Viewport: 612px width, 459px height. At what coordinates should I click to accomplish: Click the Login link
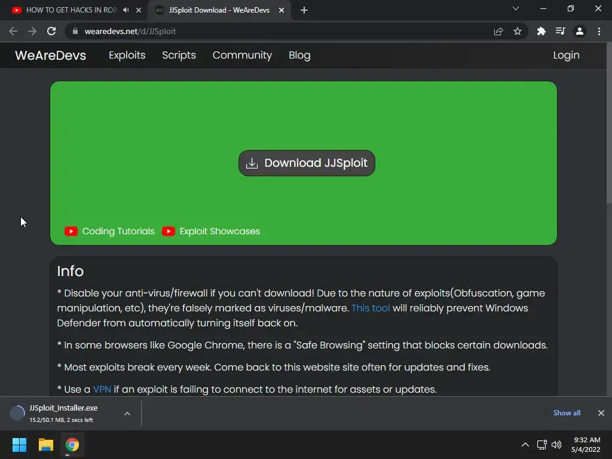(566, 56)
